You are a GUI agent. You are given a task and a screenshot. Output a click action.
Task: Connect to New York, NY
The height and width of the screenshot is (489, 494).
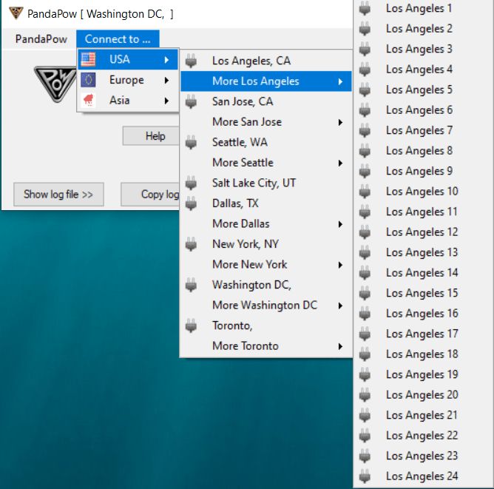(x=266, y=244)
